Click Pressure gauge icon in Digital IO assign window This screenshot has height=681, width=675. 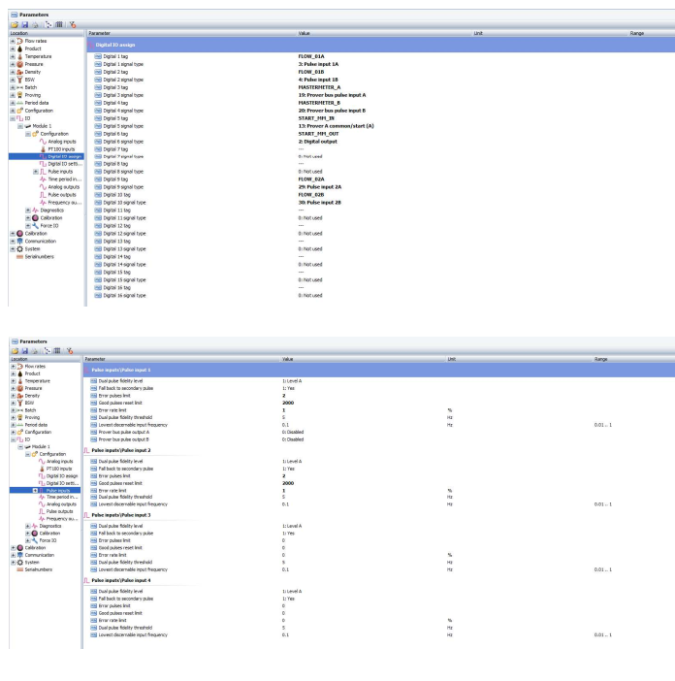pos(19,64)
